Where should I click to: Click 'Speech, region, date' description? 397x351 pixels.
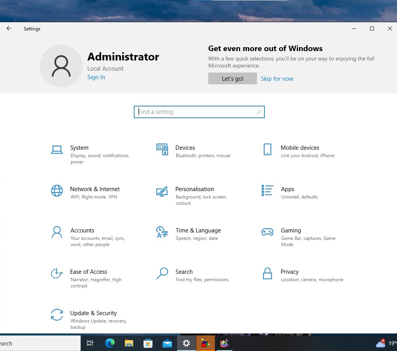pyautogui.click(x=197, y=238)
